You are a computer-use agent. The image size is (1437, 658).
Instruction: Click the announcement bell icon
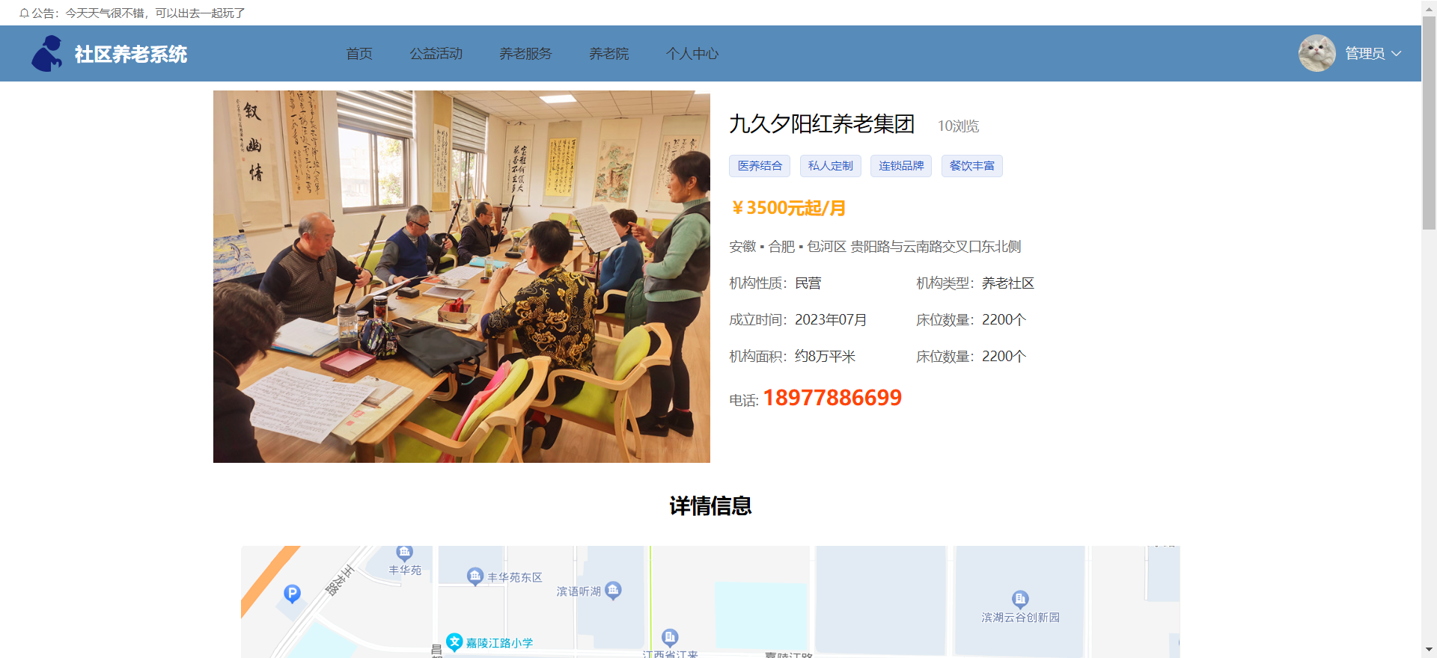click(x=24, y=13)
